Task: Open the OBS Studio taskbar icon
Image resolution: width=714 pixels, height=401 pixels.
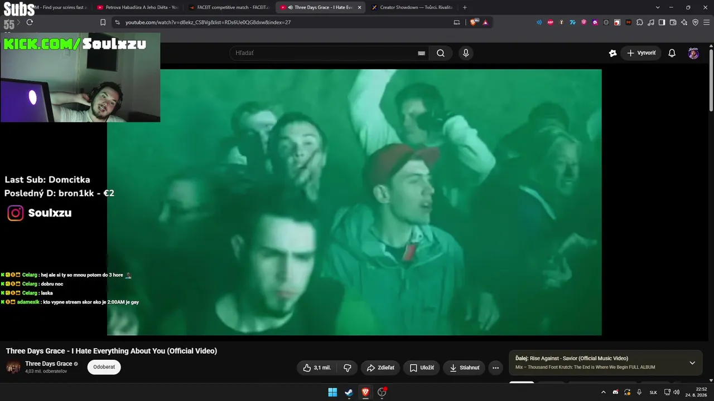Action: tap(382, 392)
